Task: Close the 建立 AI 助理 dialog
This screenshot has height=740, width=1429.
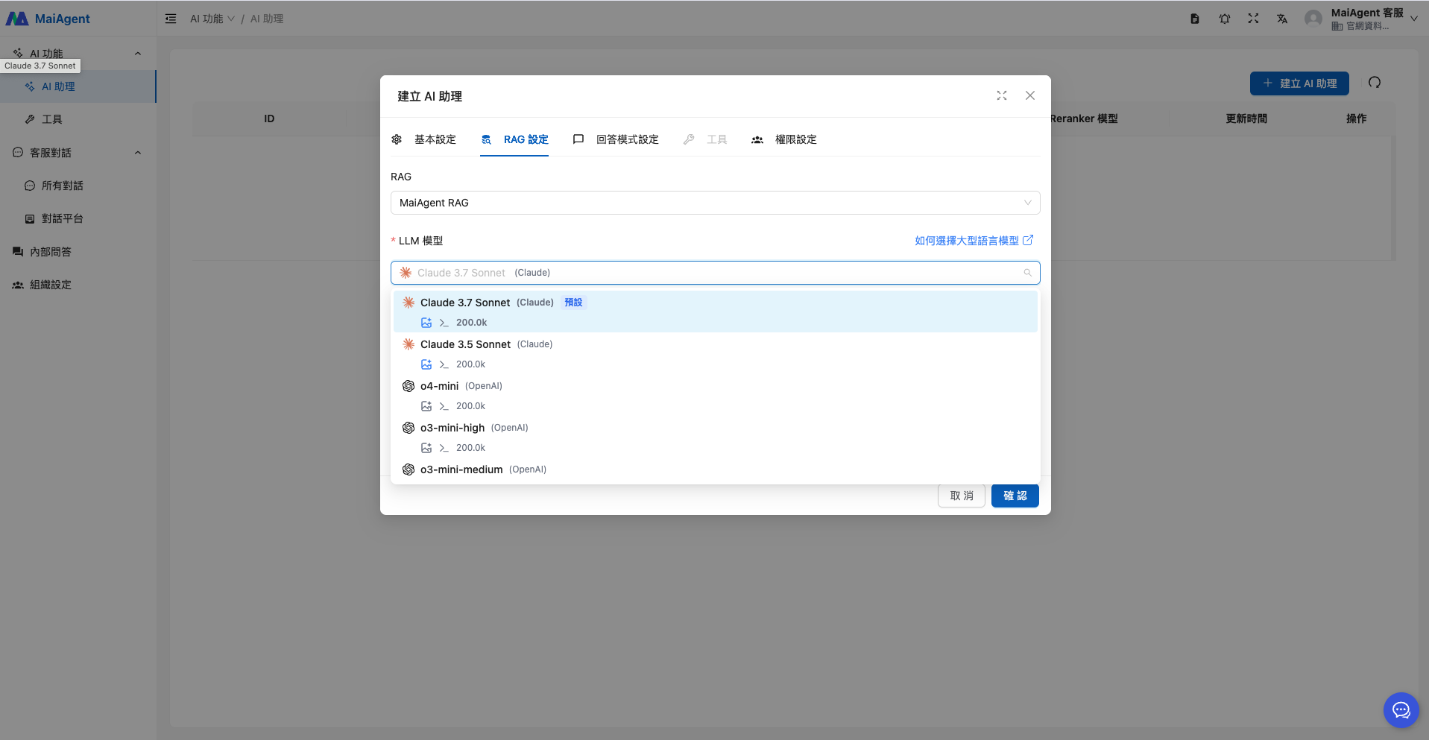Action: [x=1029, y=95]
